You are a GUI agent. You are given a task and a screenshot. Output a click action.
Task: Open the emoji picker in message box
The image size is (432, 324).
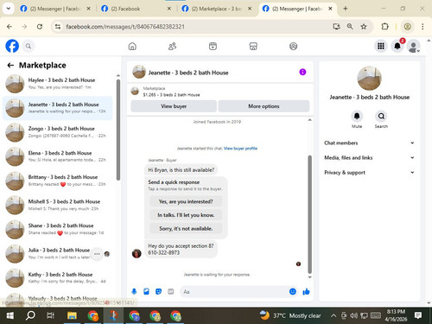[293, 291]
